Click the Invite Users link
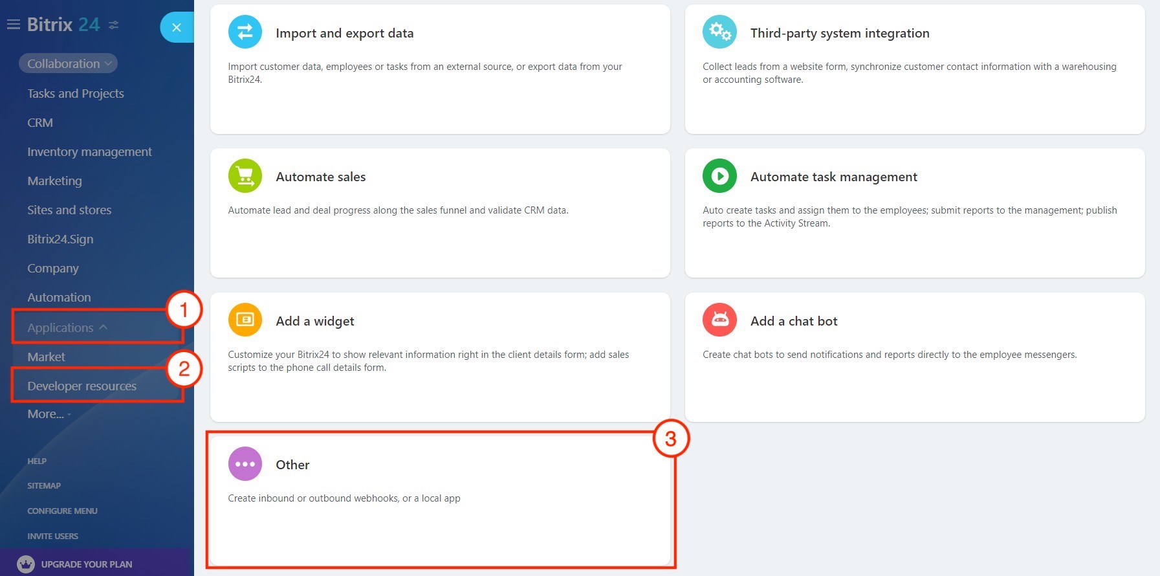The height and width of the screenshot is (576, 1160). point(52,537)
